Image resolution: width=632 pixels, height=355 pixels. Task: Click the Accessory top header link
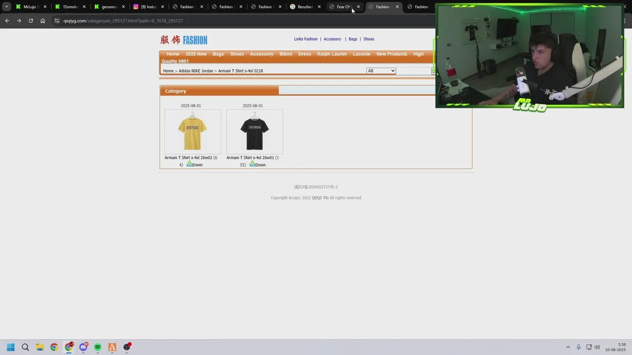(x=332, y=39)
